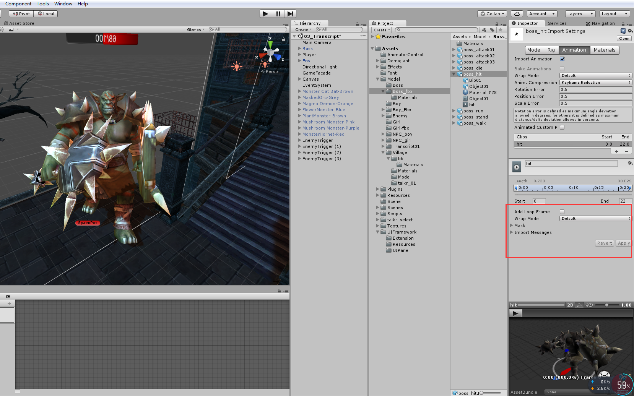This screenshot has height=396, width=634.
Task: Open the Collab dropdown
Action: pyautogui.click(x=492, y=14)
